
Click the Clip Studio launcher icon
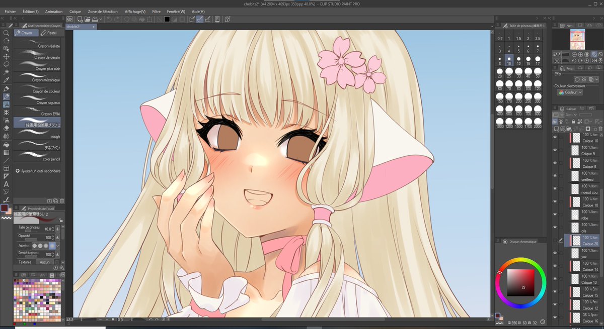70,19
